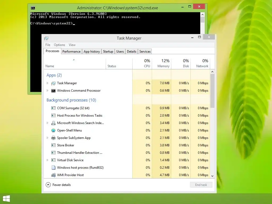This screenshot has height=204, width=272.
Task: Select the Apps (2) group heading
Action: [x=54, y=75]
